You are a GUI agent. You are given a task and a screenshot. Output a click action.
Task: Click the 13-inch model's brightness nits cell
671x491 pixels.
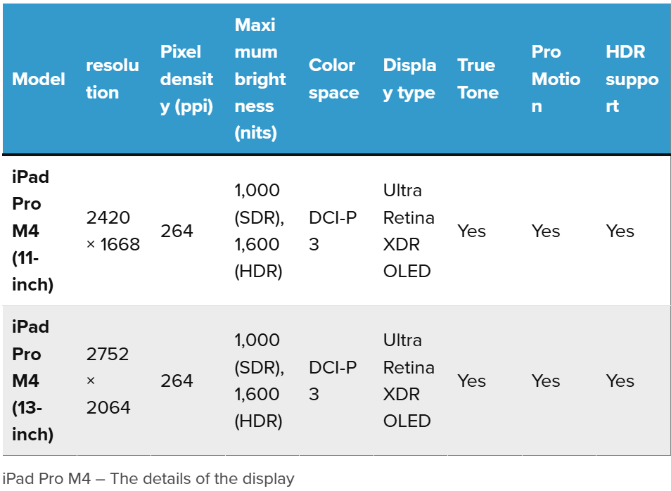point(259,381)
